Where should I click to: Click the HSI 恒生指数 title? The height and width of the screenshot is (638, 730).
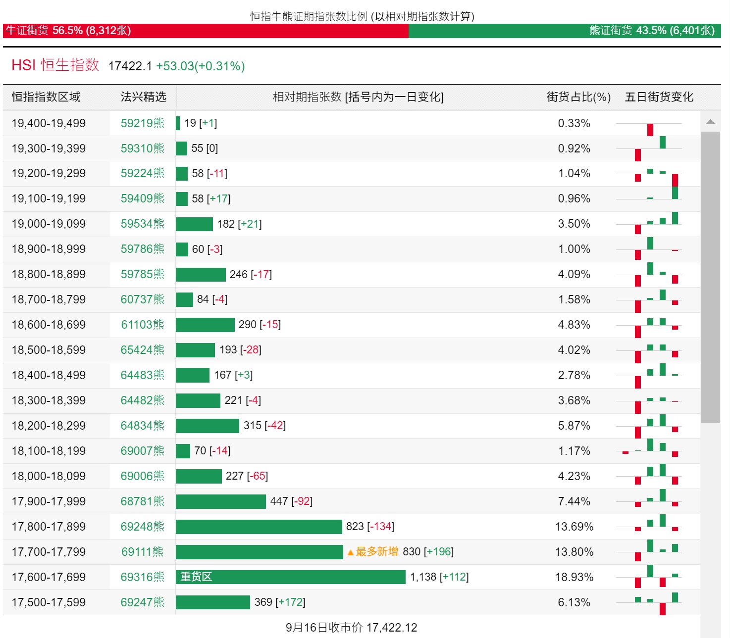[x=55, y=65]
